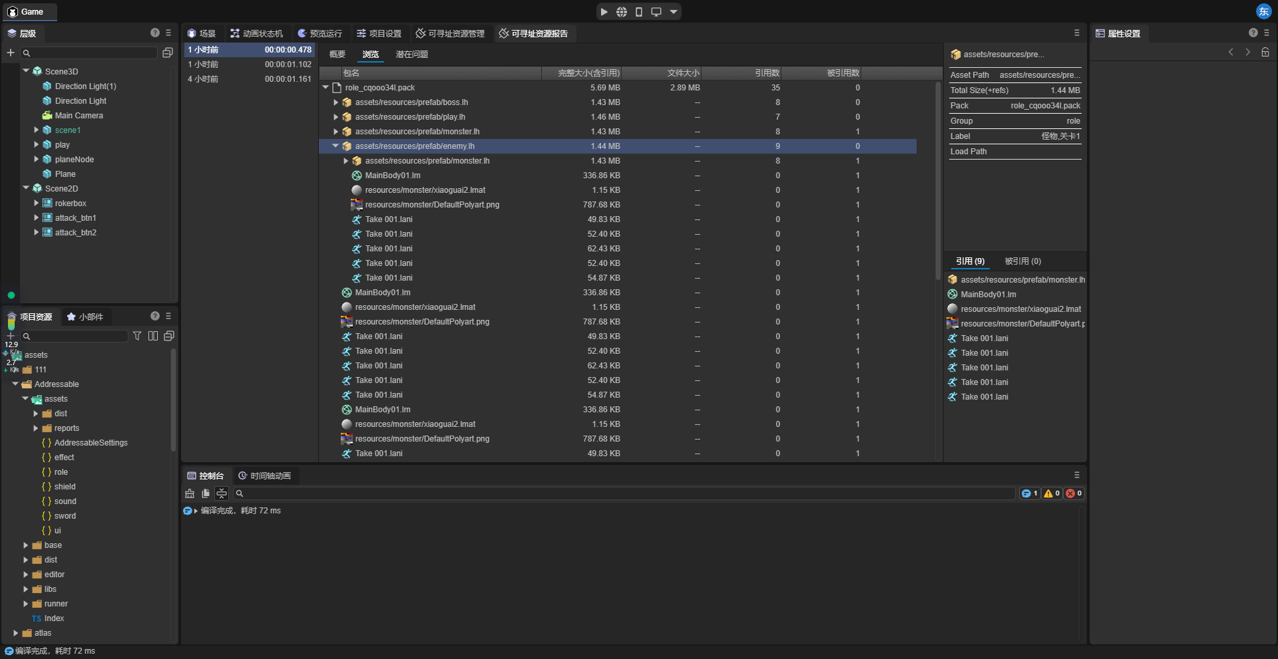The height and width of the screenshot is (659, 1278).
Task: Select the report timed 00:00:01.102
Action: (x=250, y=64)
